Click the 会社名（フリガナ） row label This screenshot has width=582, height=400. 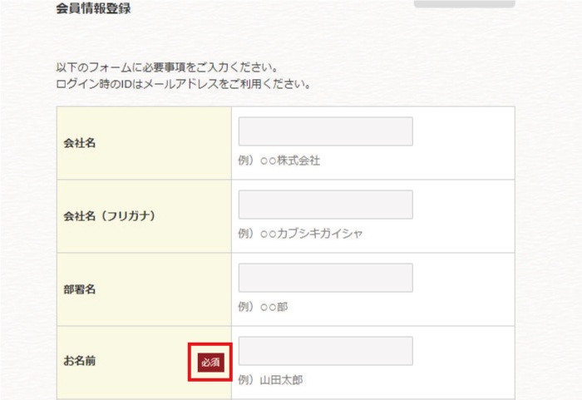(110, 216)
